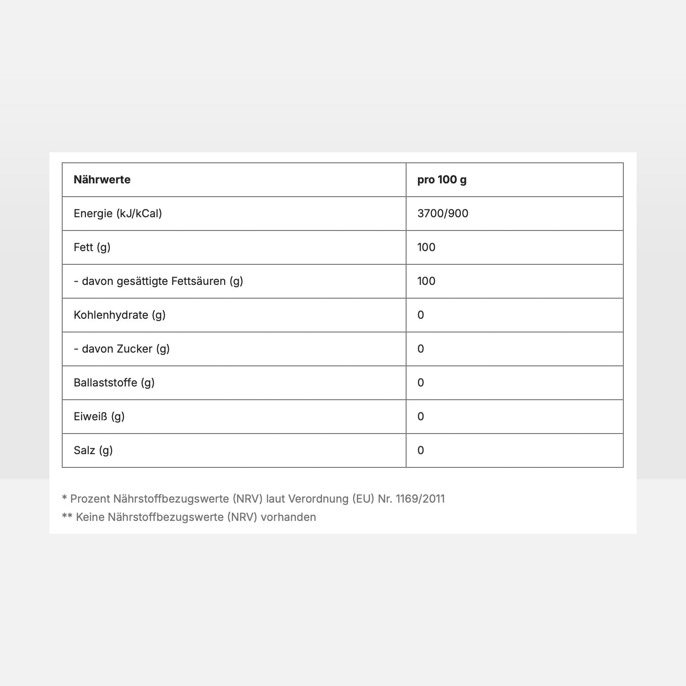Click davon gesättigte Fettsäuren (g) label
Screen dimensions: 686x686
tap(158, 281)
